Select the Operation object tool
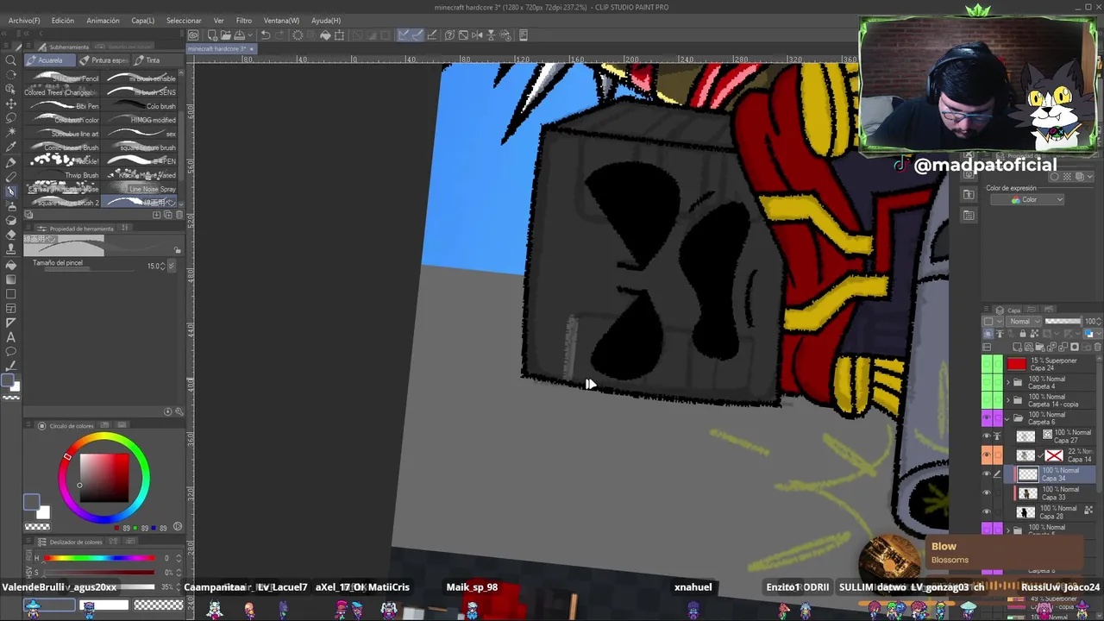Screen dimensions: 1104x621 [10, 90]
